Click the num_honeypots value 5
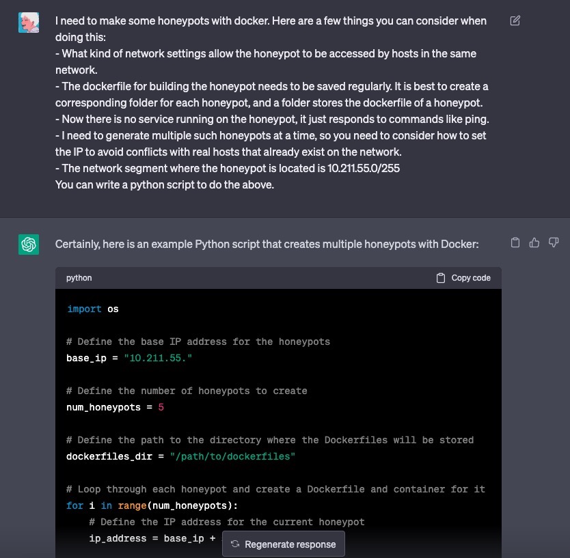This screenshot has width=570, height=558. pos(161,407)
